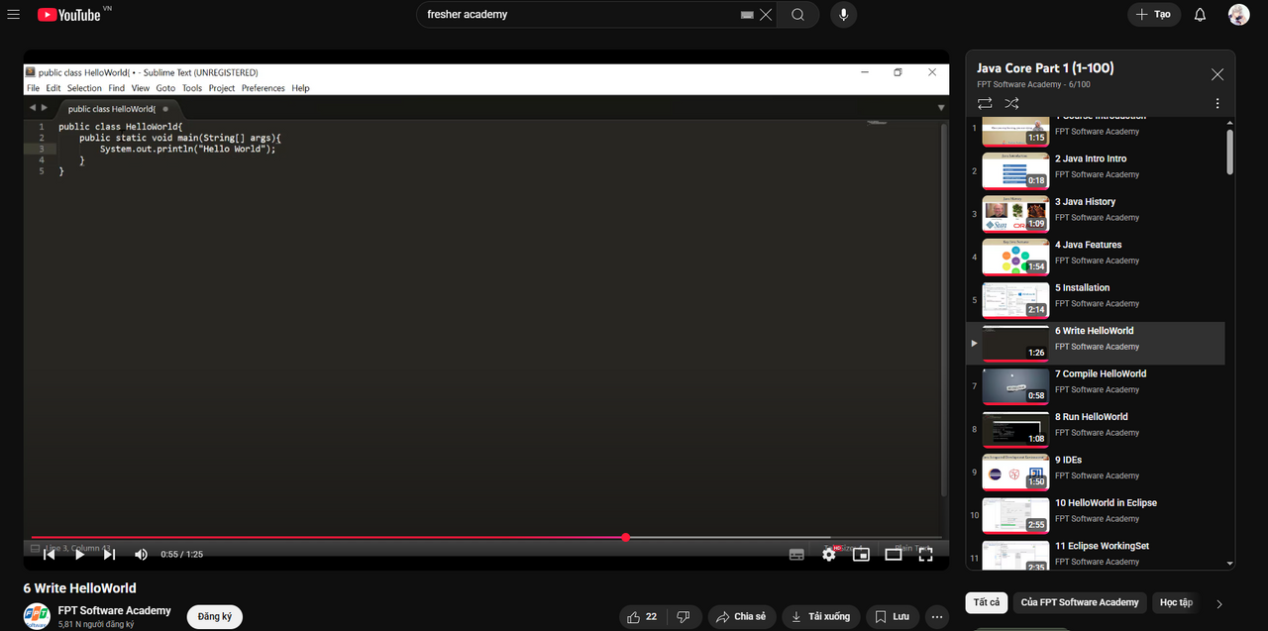Switch to miniplayer view

pos(861,555)
